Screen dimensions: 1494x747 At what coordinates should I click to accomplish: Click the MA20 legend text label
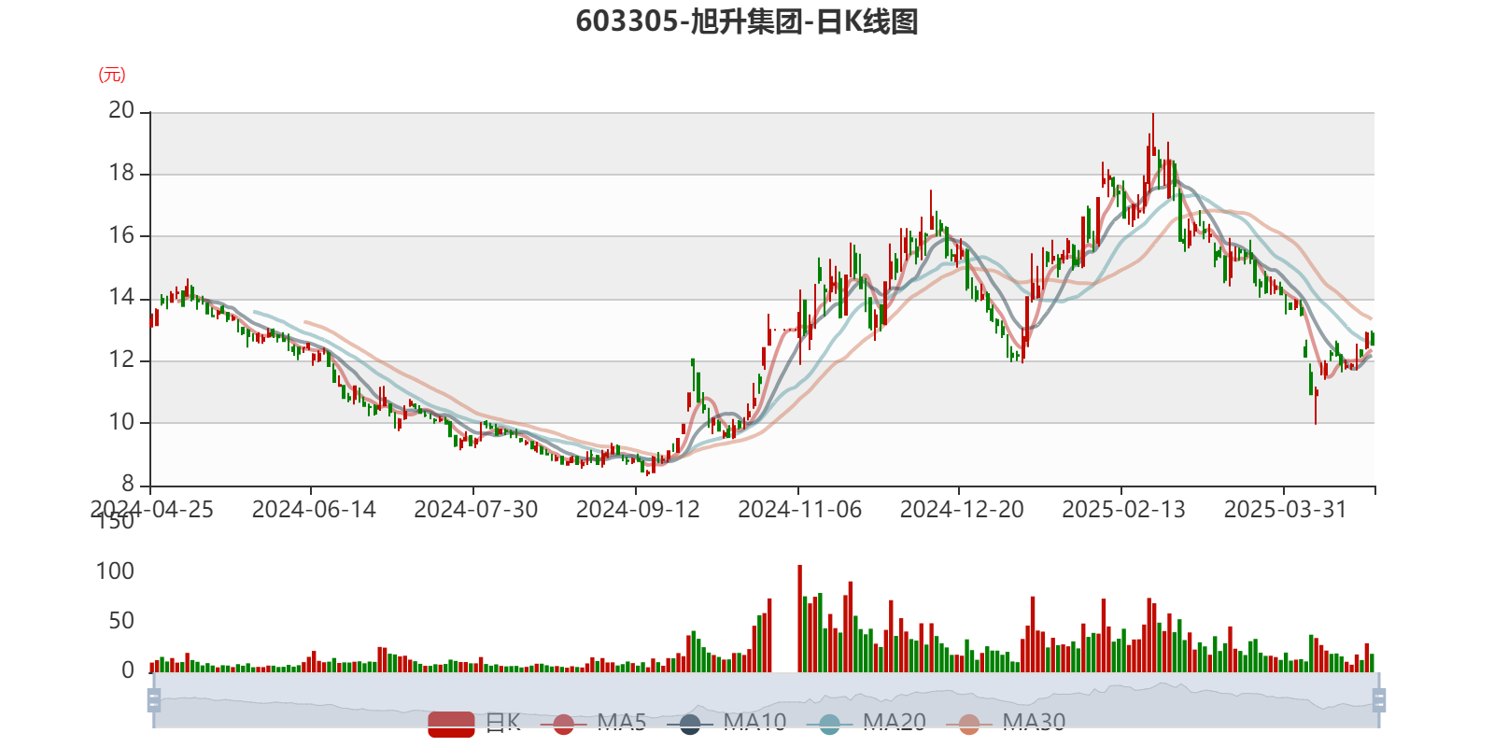(894, 722)
